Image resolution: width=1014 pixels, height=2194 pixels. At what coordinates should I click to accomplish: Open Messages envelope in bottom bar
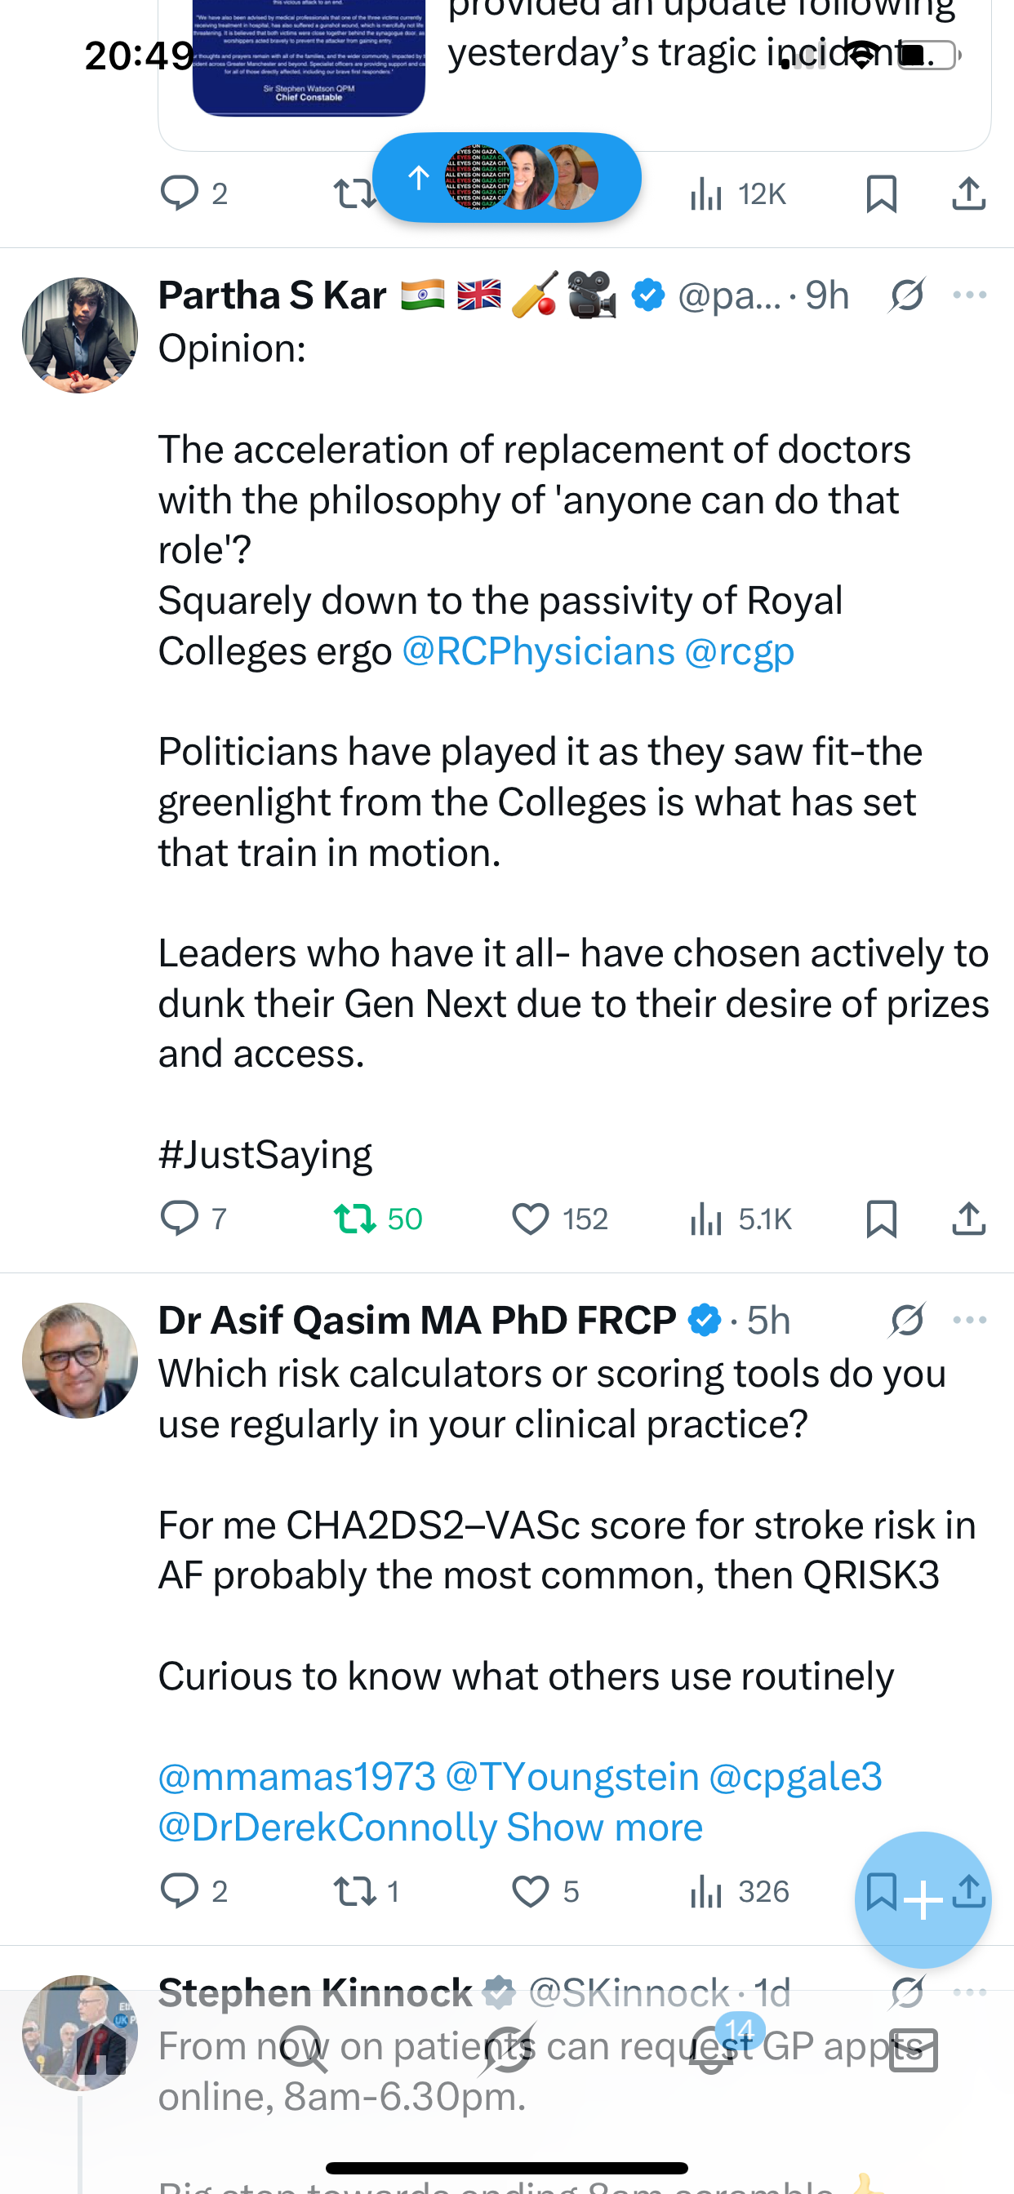(914, 2050)
